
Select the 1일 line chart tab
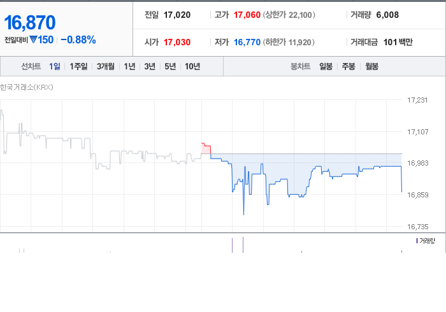[55, 66]
